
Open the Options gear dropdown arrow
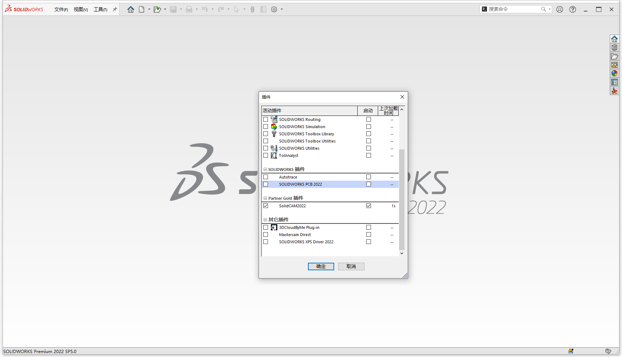click(x=282, y=9)
